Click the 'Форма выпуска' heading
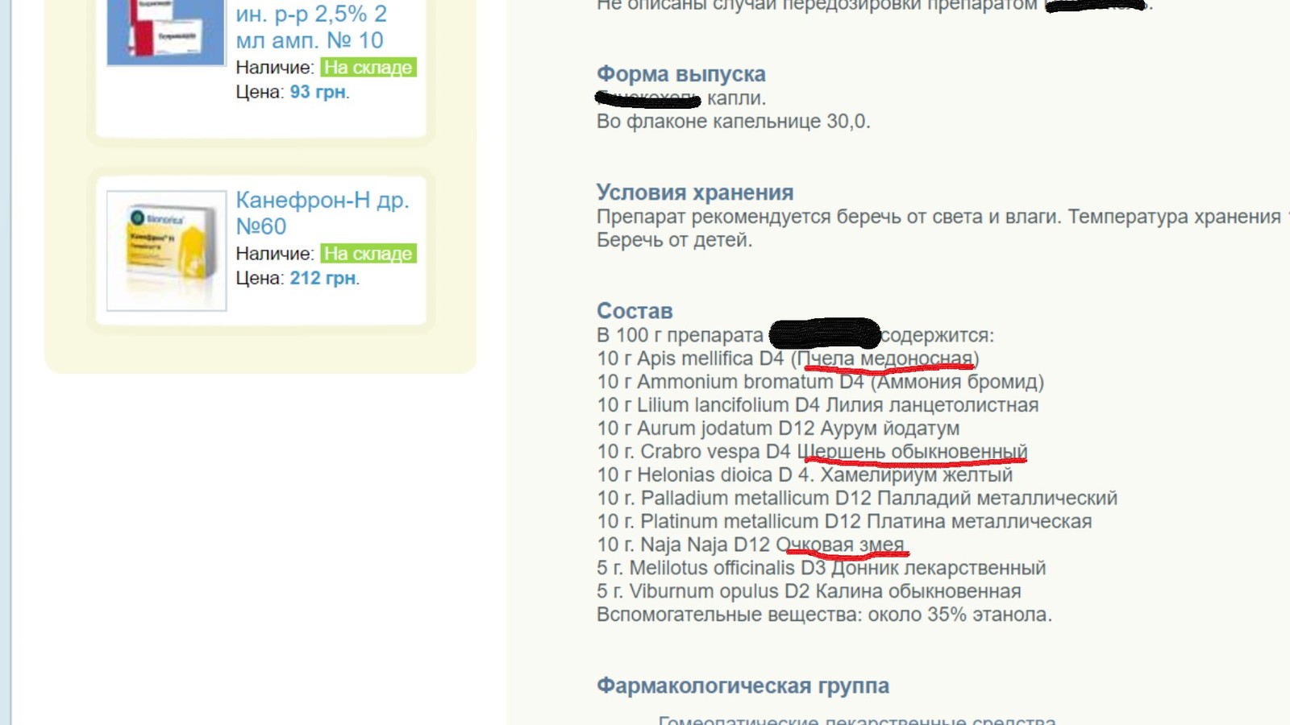This screenshot has height=725, width=1290. click(681, 74)
